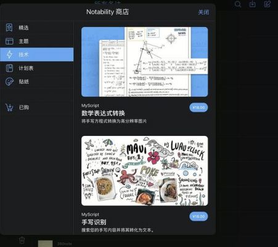
Task: Buy 数学表达式转换 with ¥18.00 price button
Action: click(198, 107)
